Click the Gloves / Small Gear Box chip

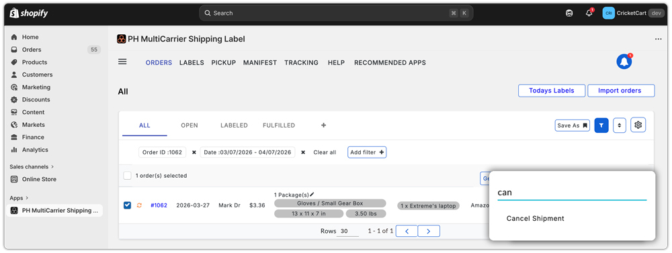[330, 203]
